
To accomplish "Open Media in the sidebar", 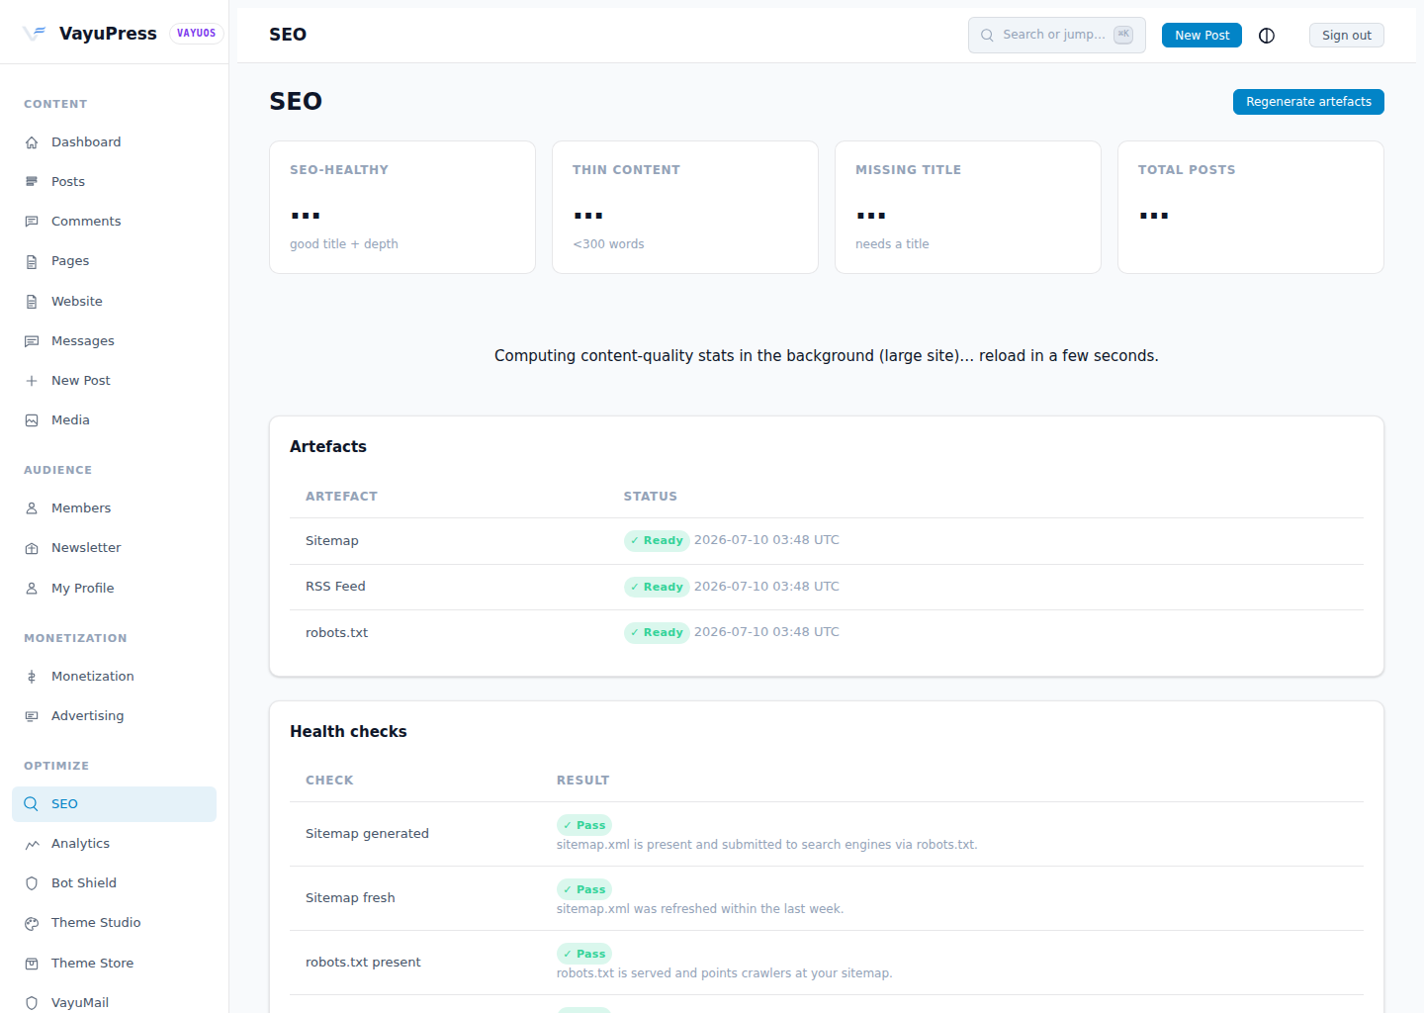I will click(114, 420).
